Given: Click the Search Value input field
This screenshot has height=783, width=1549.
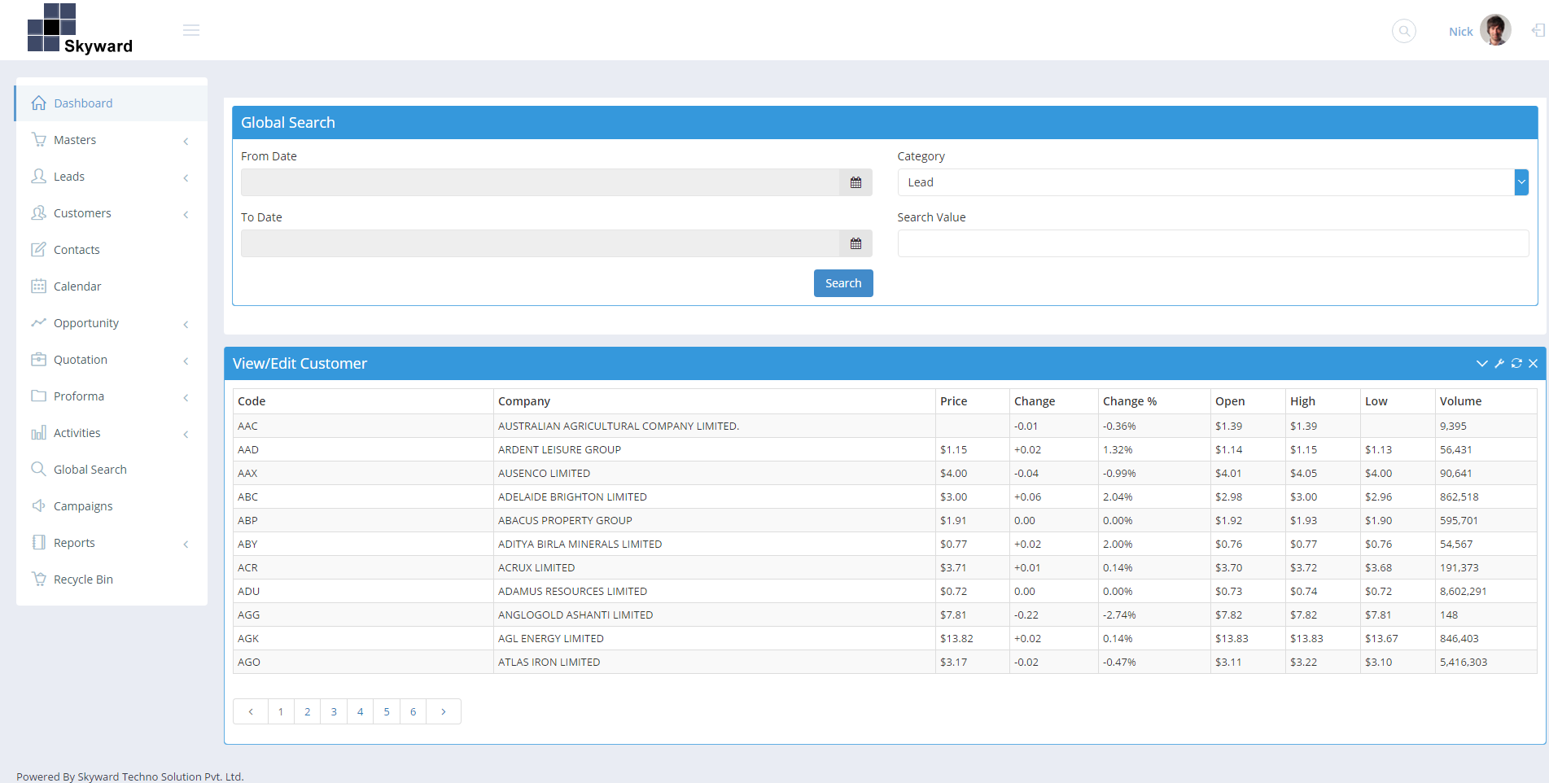Looking at the screenshot, I should click(x=1212, y=243).
